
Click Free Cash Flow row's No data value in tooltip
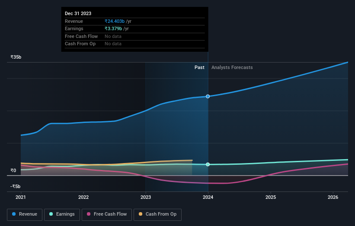(113, 36)
